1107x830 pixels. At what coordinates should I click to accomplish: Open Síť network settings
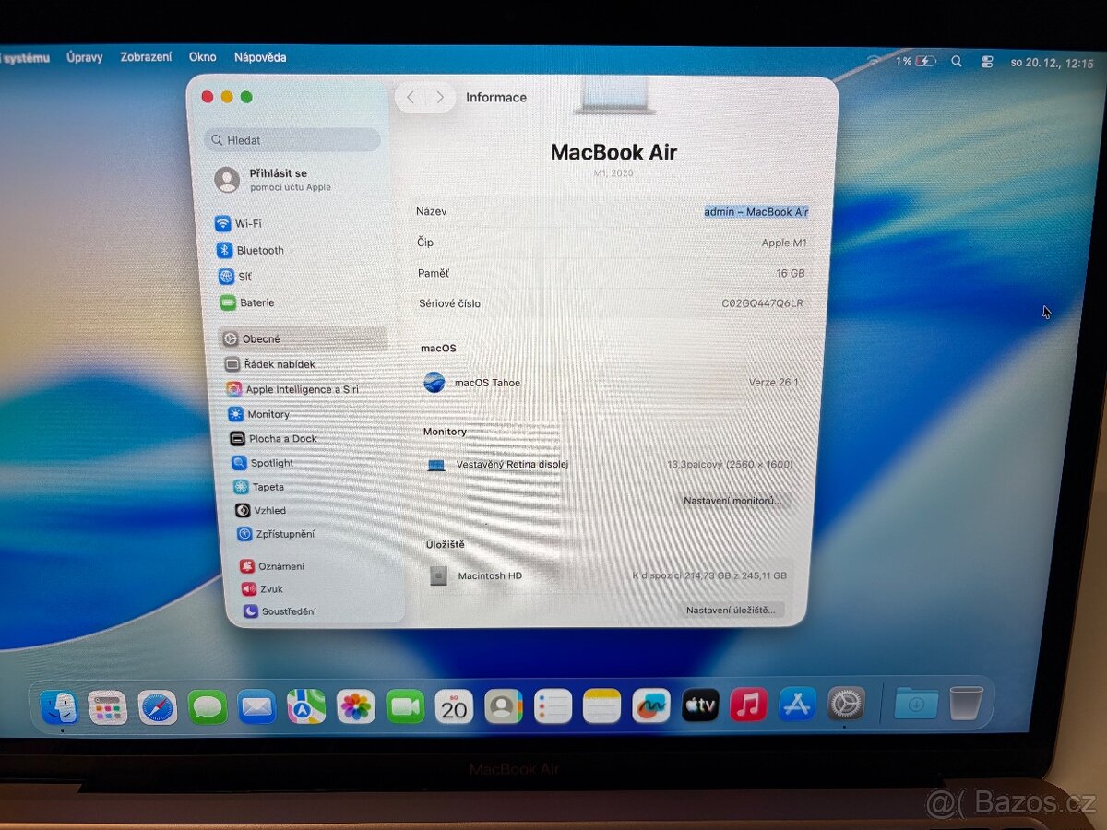click(x=246, y=276)
